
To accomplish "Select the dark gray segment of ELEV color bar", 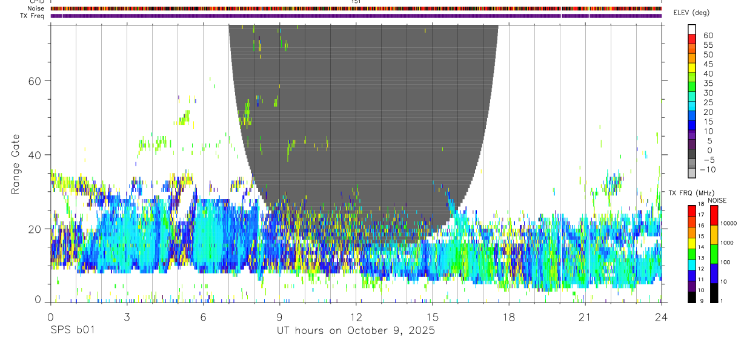I will [x=693, y=154].
